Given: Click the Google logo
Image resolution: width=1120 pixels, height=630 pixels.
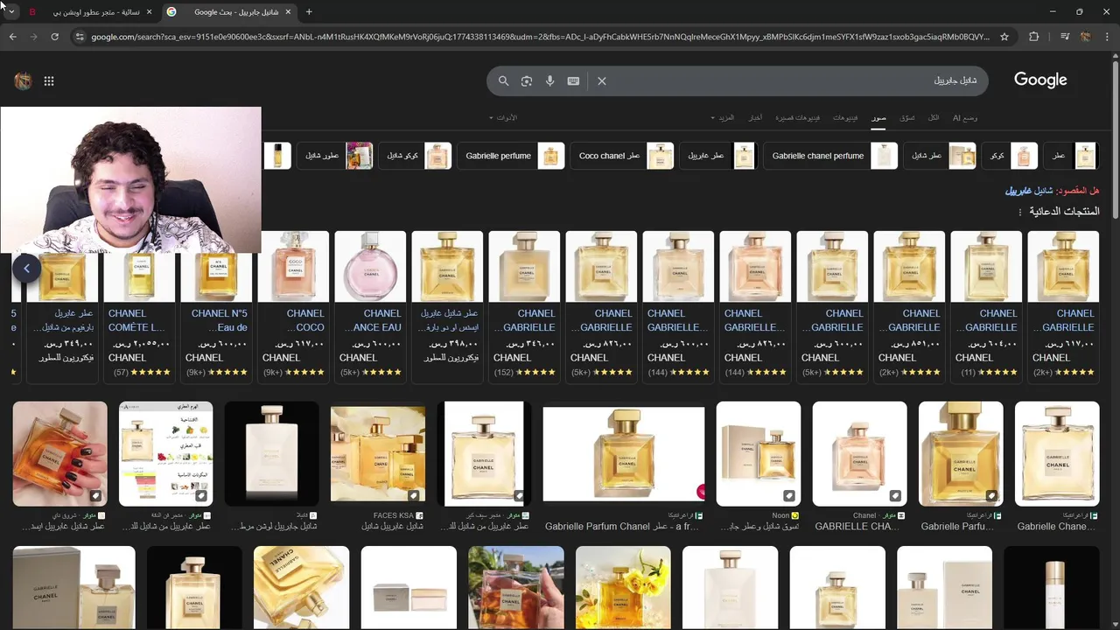Looking at the screenshot, I should click(x=1040, y=80).
